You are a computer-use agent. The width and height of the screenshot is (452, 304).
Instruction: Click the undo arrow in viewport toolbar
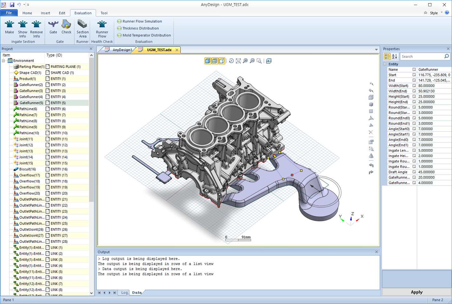(371, 165)
